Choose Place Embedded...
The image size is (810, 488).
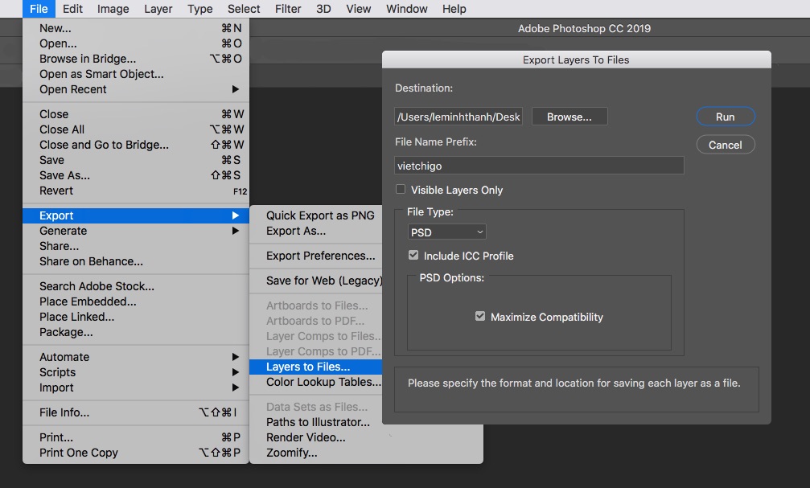(x=136, y=301)
